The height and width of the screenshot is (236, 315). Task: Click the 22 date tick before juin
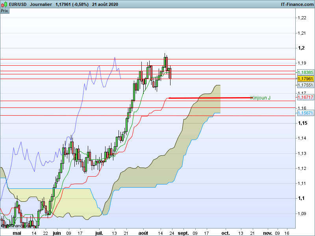click(x=46, y=233)
